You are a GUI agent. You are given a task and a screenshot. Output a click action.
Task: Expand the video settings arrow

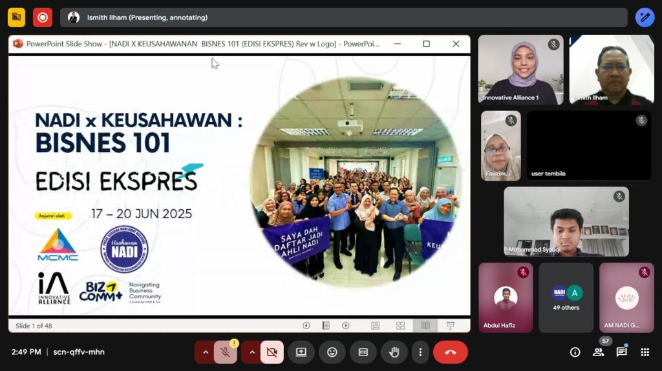252,352
